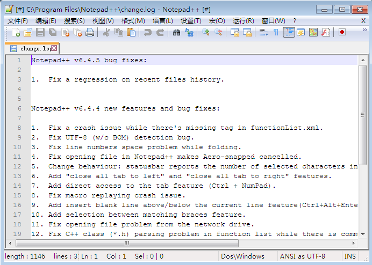This screenshot has width=372, height=265.
Task: Open the 宏(O) menu
Action: 217,21
